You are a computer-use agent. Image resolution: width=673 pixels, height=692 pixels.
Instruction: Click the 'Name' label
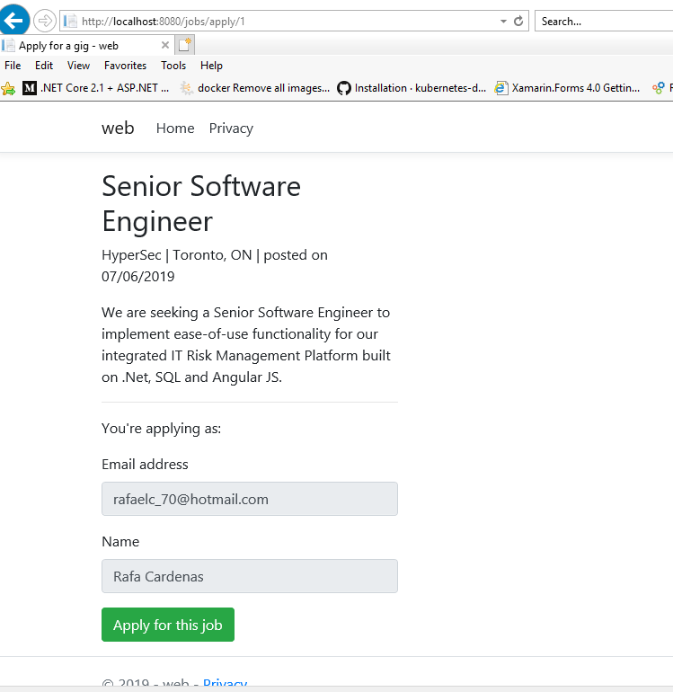point(120,541)
